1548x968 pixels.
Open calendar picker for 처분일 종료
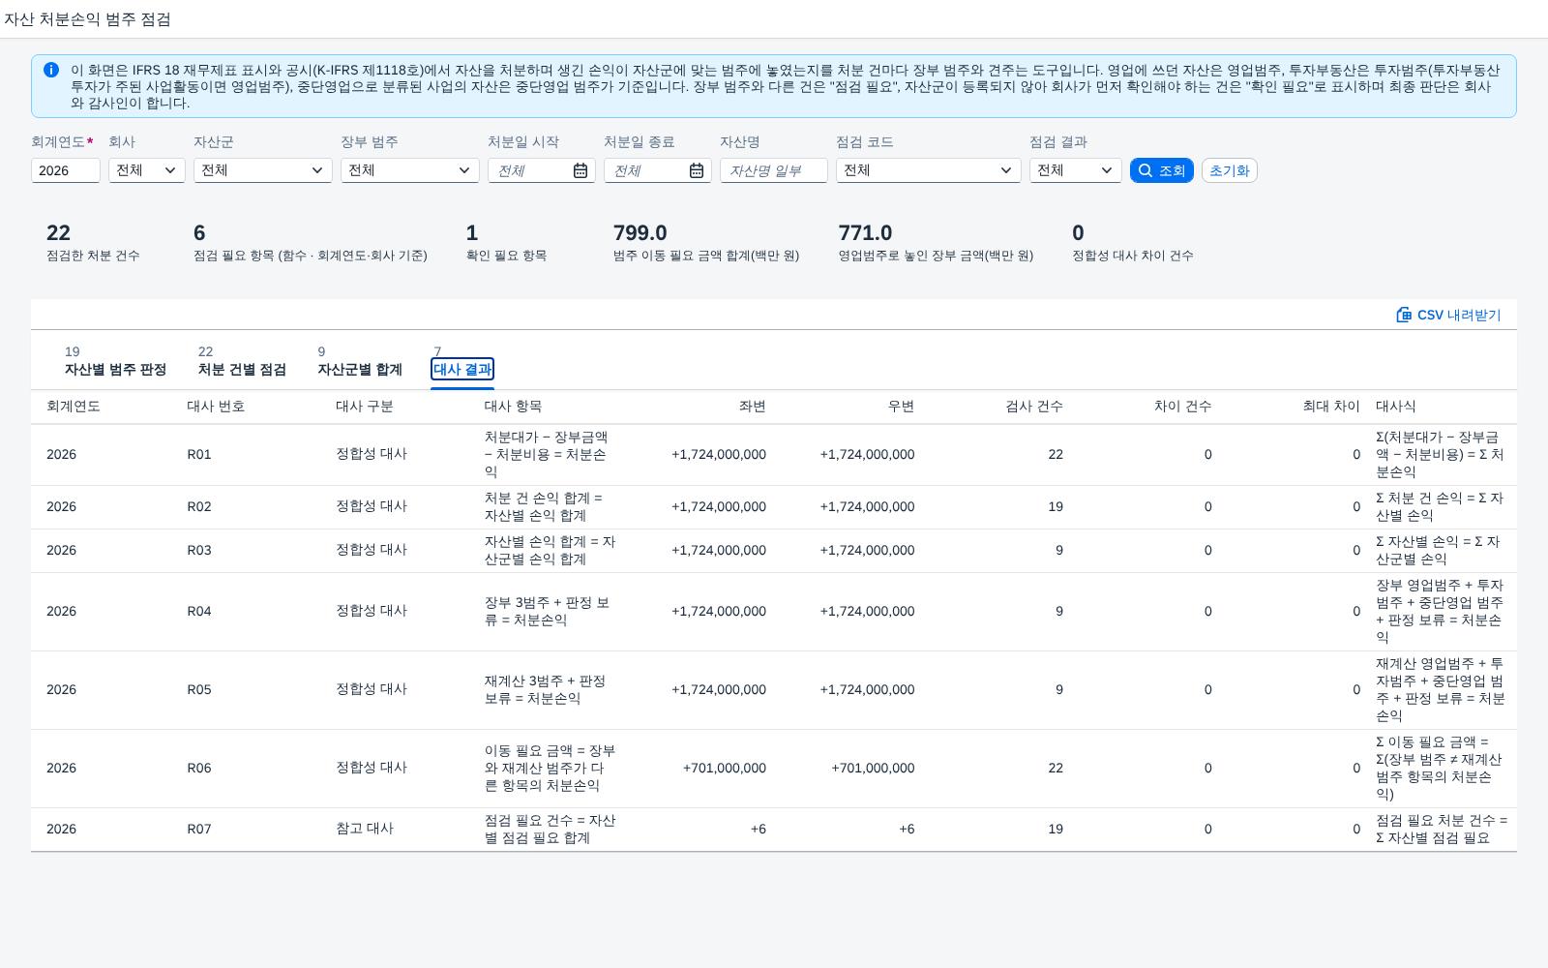pyautogui.click(x=697, y=170)
